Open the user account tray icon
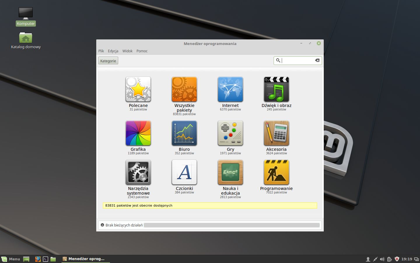 368,259
